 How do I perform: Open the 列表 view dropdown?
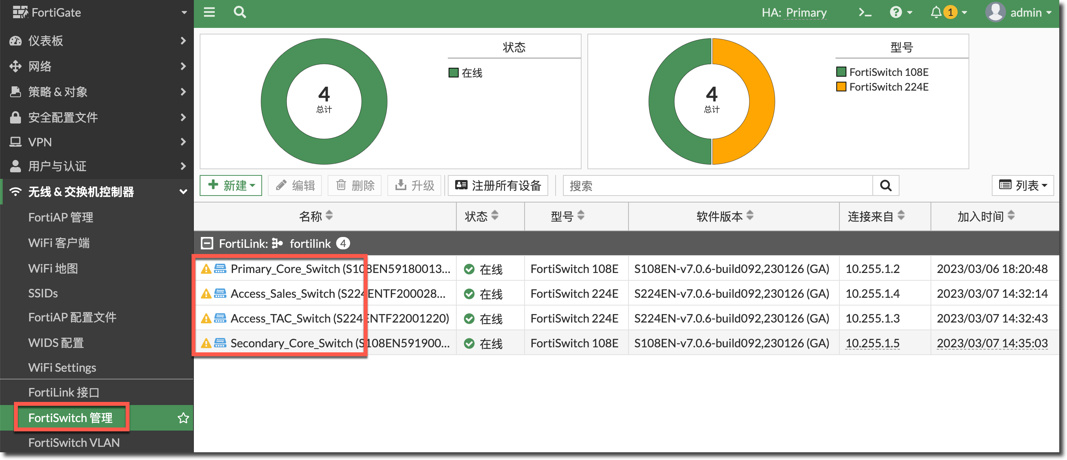1023,185
